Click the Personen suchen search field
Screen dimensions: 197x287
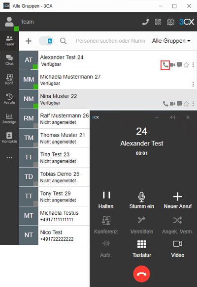coord(110,41)
